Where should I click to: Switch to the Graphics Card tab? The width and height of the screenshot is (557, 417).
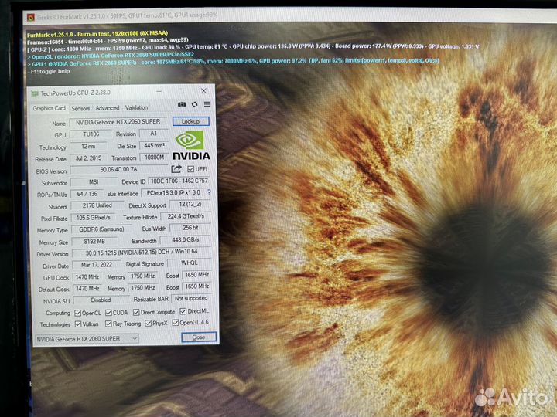tap(49, 108)
